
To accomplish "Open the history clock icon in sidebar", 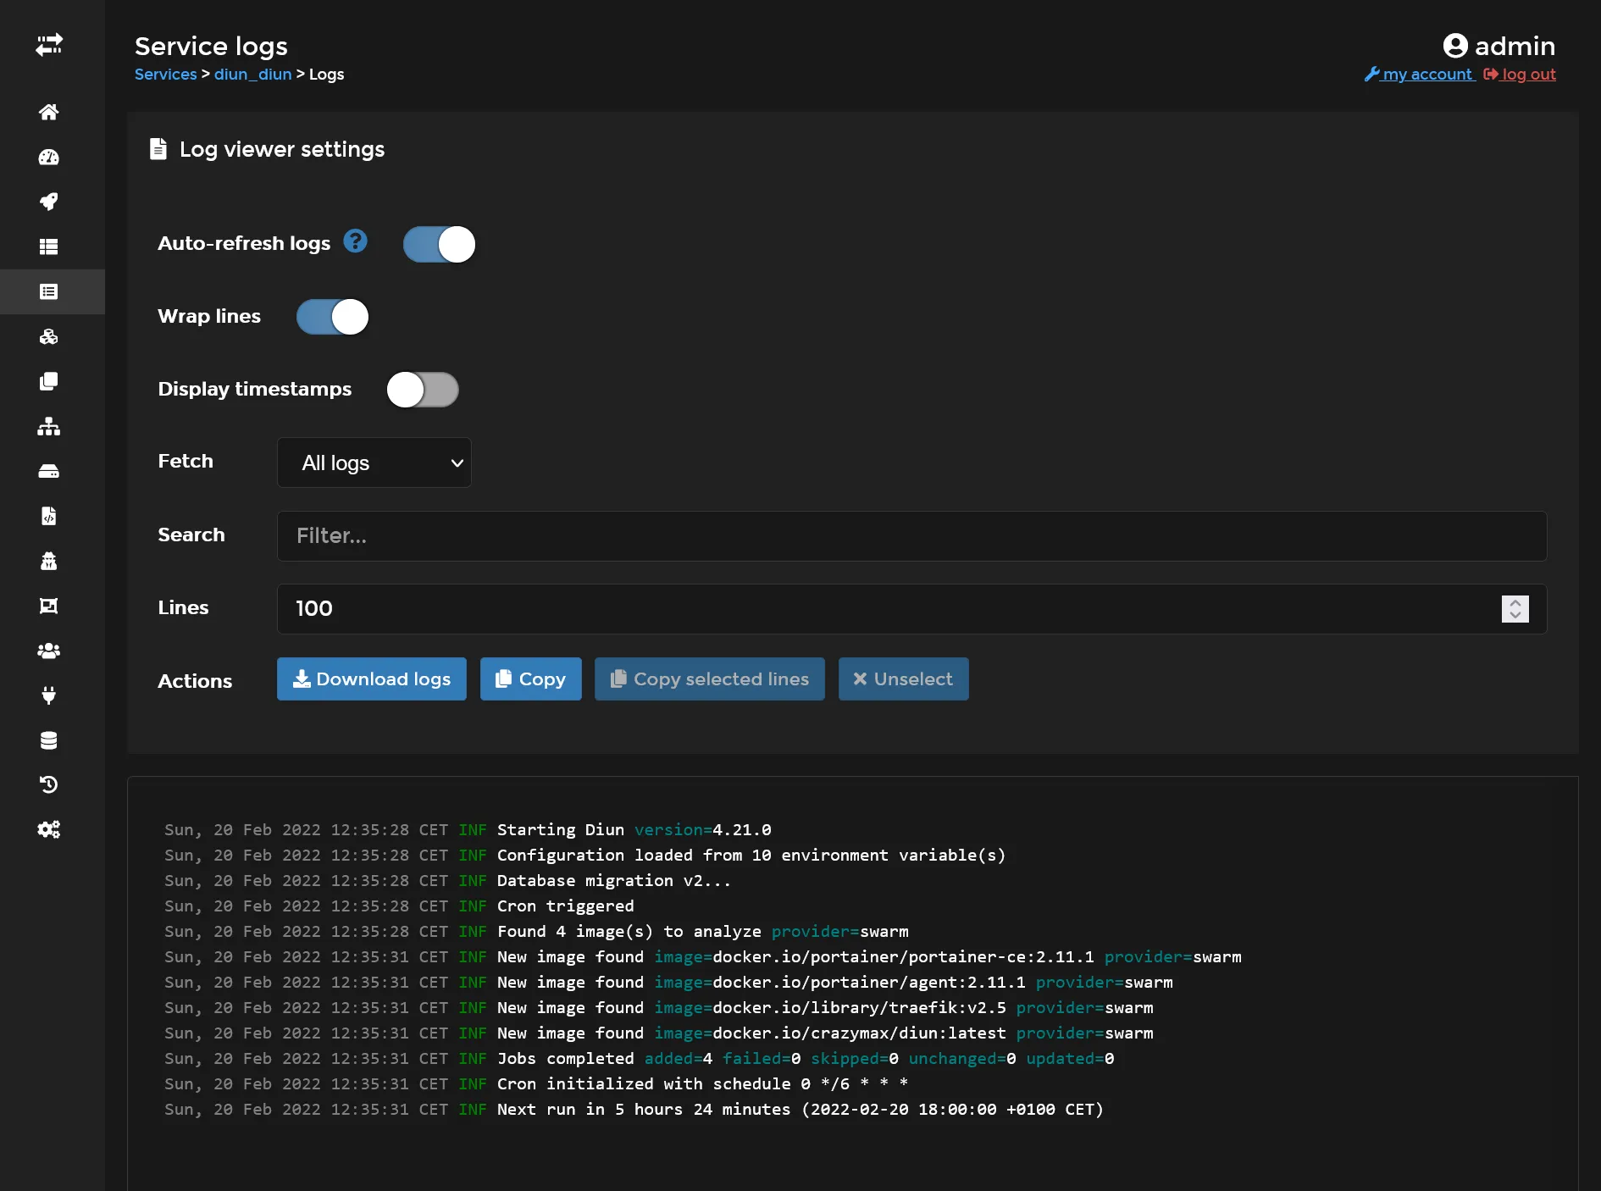I will click(x=49, y=785).
